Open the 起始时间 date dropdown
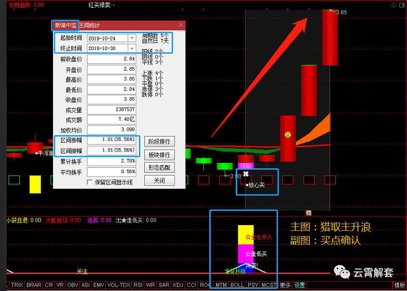 133,38
